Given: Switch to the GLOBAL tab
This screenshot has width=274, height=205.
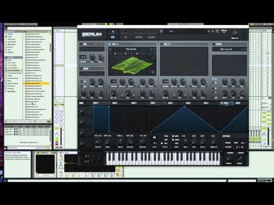Looking at the screenshot, I should (x=151, y=37).
